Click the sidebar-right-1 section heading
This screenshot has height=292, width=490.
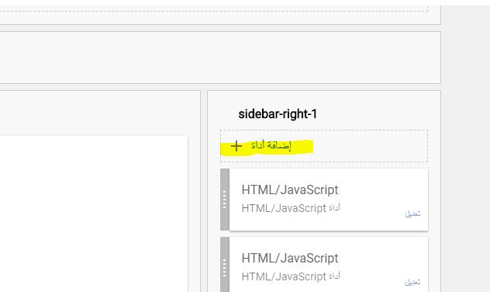[x=278, y=114]
